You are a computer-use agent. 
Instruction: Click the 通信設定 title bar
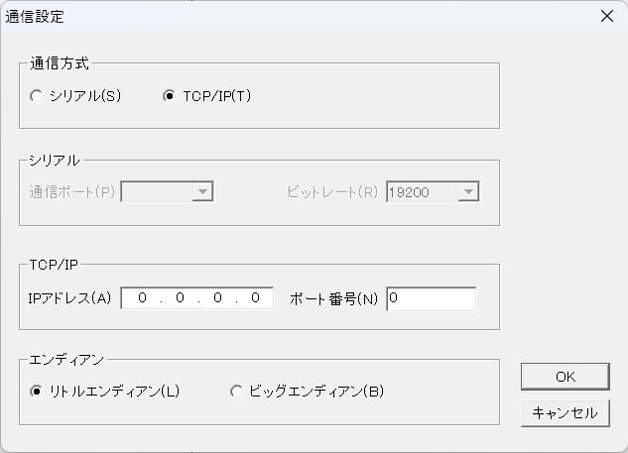click(298, 16)
